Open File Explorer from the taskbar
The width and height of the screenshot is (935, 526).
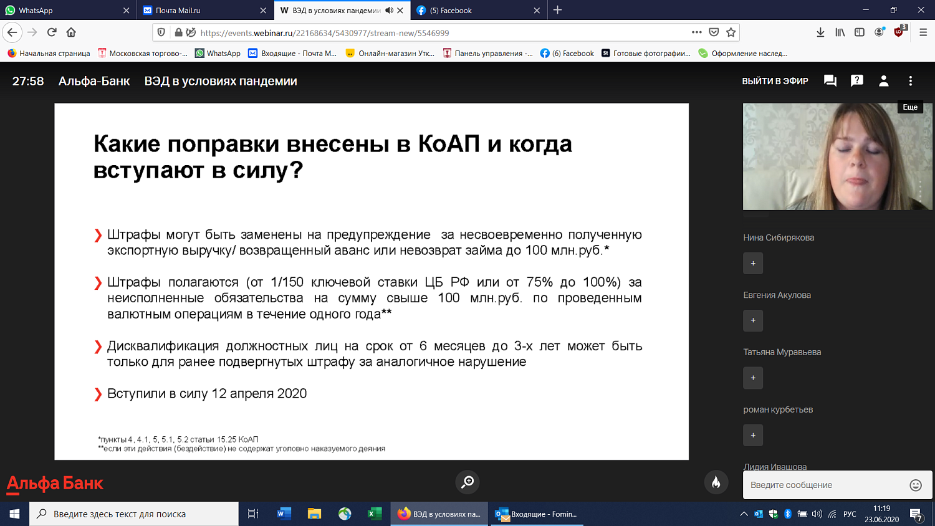[314, 514]
